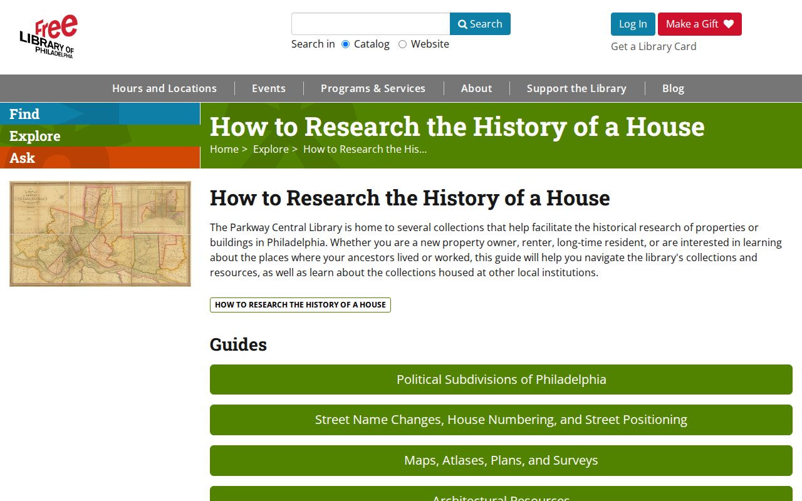Go to Home in the breadcrumb
The width and height of the screenshot is (802, 501).
coord(224,149)
